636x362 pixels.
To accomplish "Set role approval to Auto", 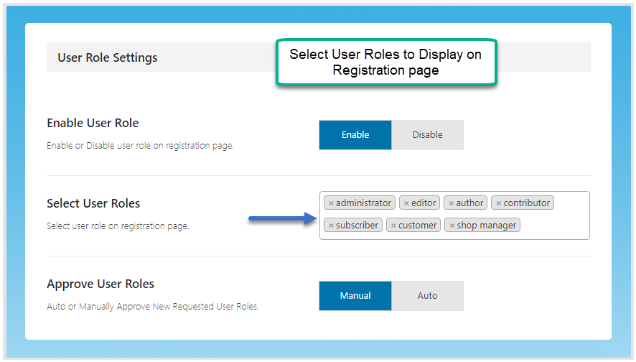I will pos(427,296).
